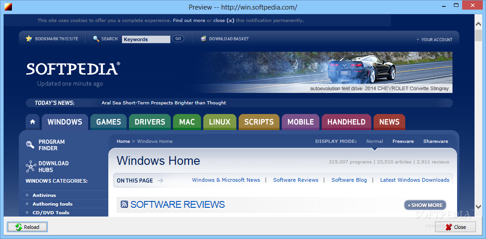
Task: Click the red X icon on Close
Action: coord(448,227)
